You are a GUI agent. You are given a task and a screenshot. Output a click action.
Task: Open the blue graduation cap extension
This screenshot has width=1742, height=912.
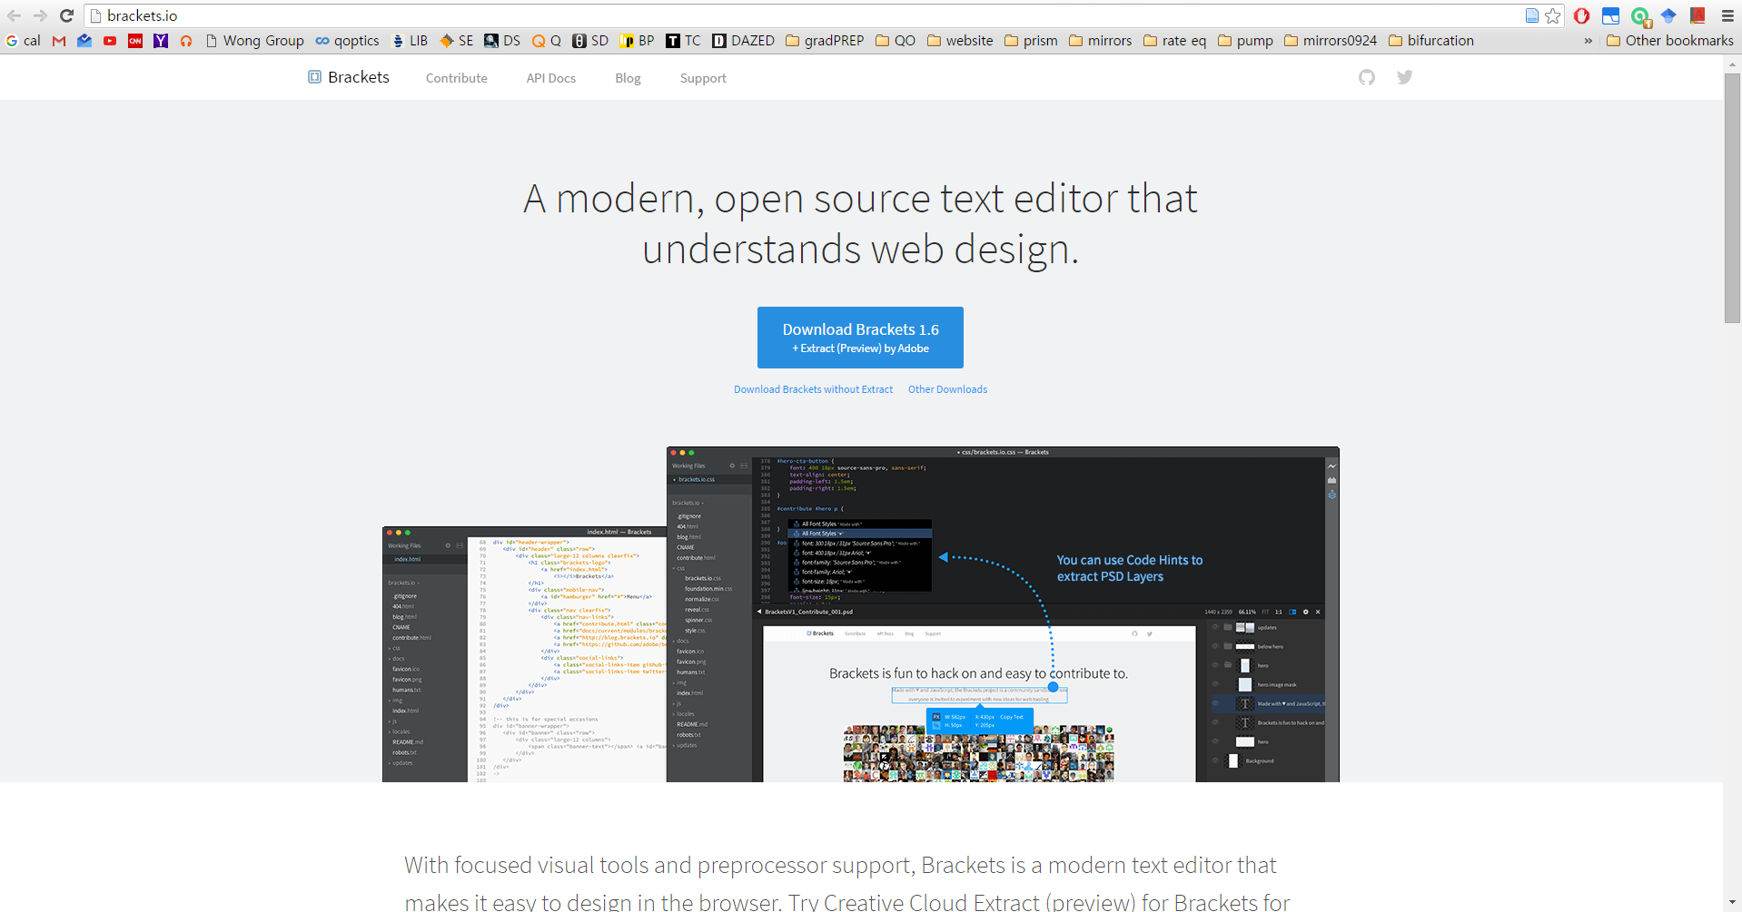click(1668, 15)
